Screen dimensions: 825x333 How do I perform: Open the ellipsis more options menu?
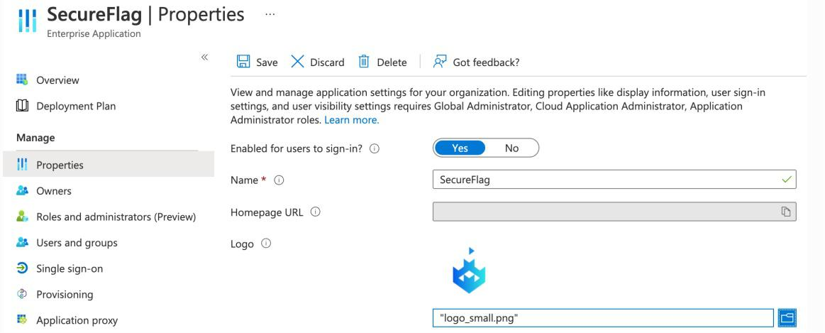(x=270, y=15)
